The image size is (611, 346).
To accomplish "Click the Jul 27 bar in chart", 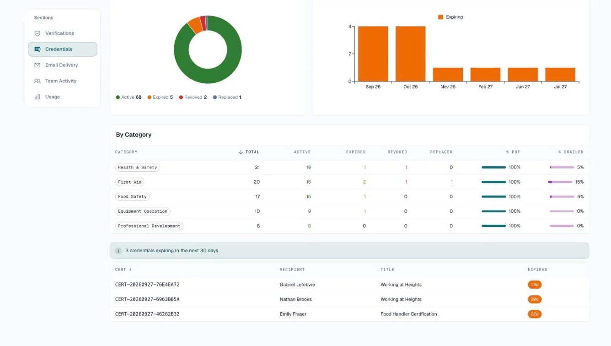I will pos(560,75).
